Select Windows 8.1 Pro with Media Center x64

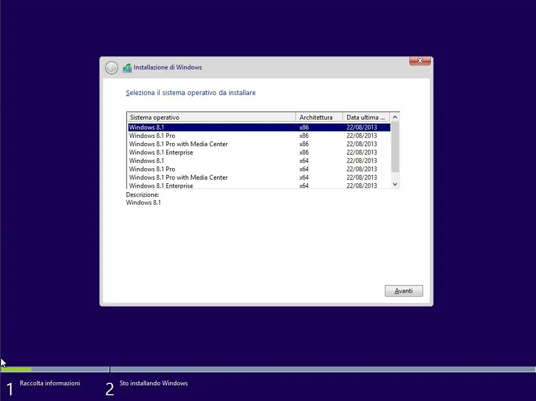pyautogui.click(x=259, y=178)
